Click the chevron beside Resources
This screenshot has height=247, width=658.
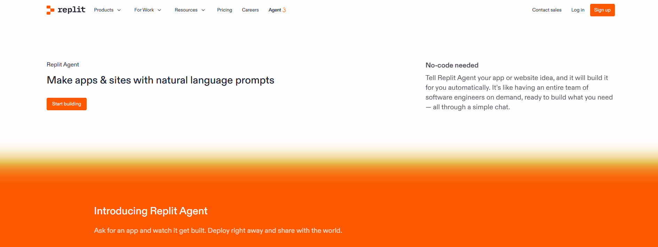click(203, 10)
